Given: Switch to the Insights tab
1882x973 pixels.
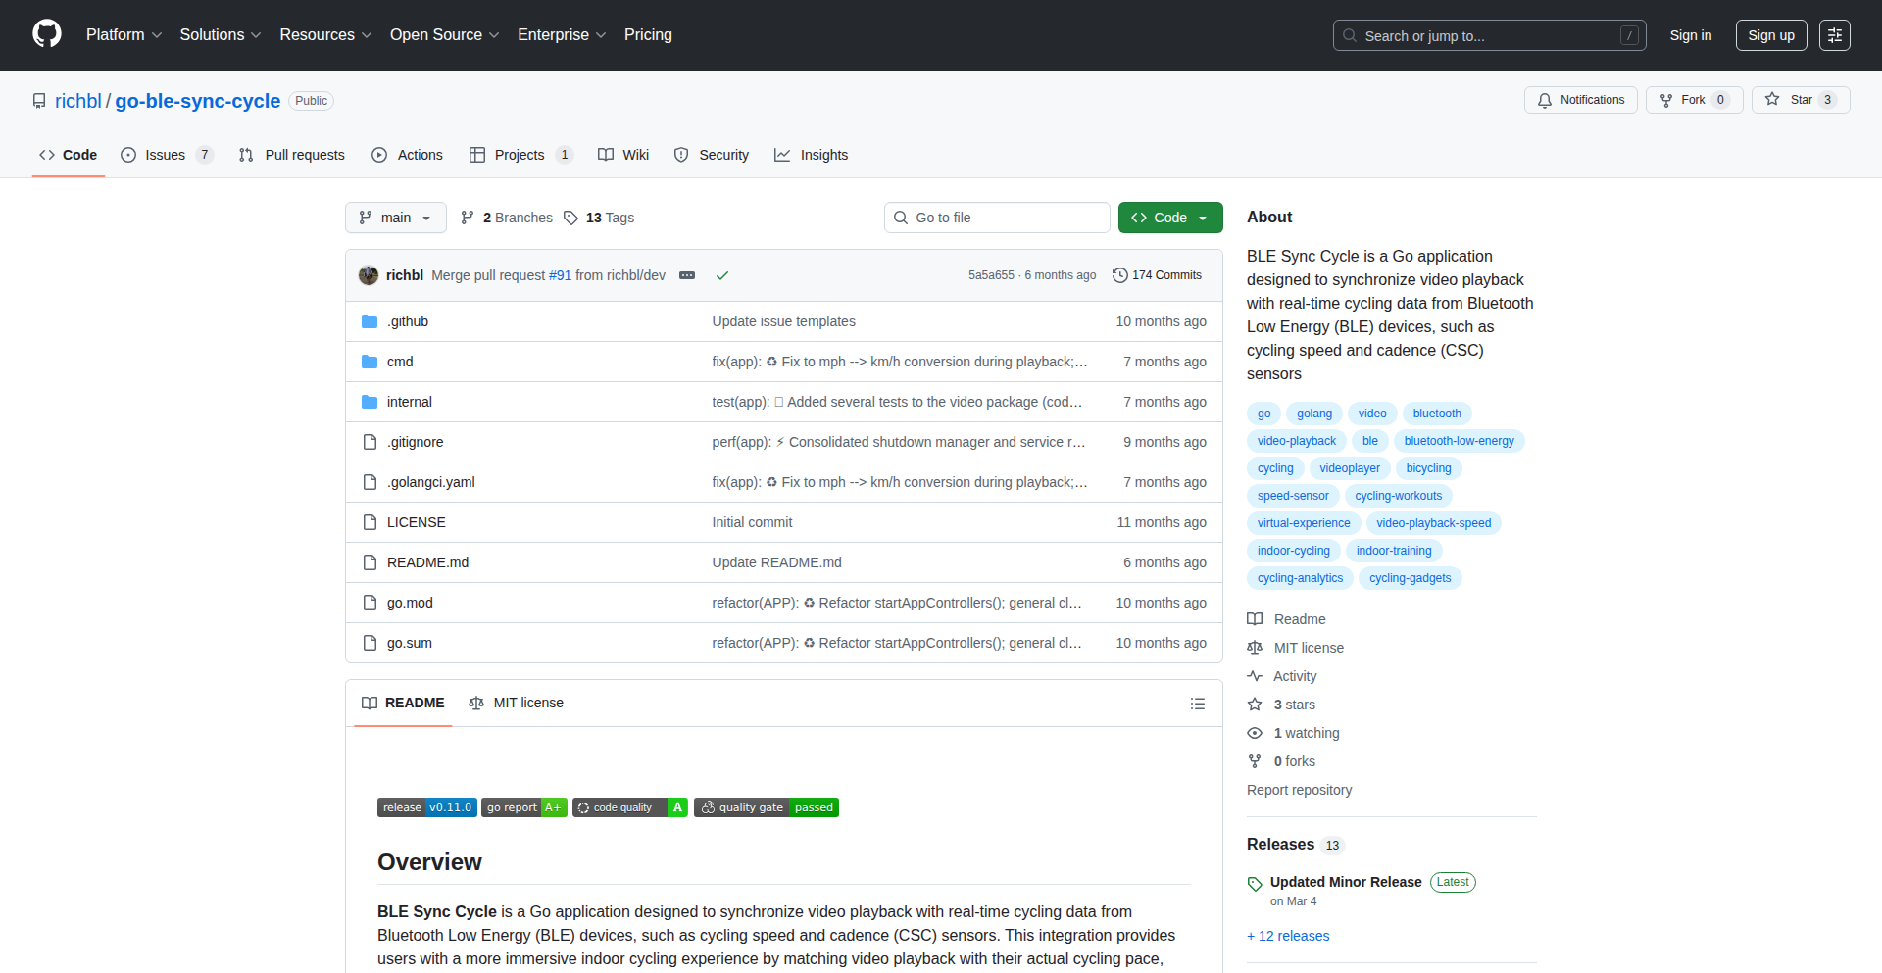Looking at the screenshot, I should (x=812, y=155).
